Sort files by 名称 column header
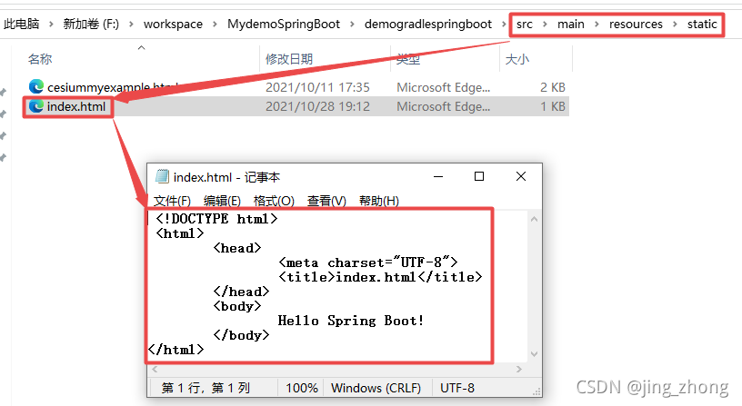Viewport: 742px width, 406px height. pos(40,59)
